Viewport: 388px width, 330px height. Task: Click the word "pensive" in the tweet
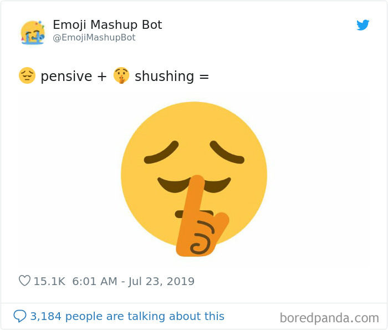(x=66, y=76)
